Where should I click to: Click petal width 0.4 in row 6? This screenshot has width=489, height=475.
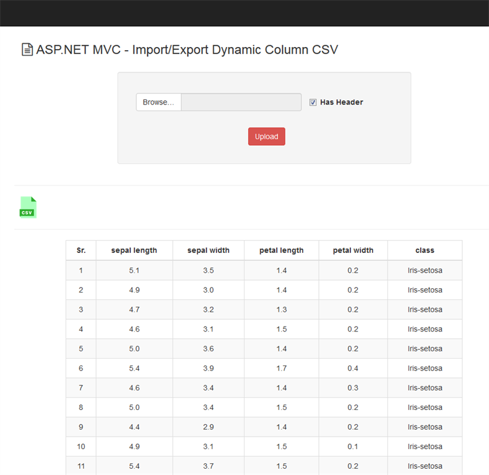pos(353,369)
